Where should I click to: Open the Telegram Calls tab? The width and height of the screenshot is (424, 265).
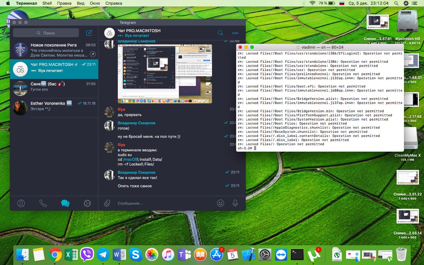[43, 203]
